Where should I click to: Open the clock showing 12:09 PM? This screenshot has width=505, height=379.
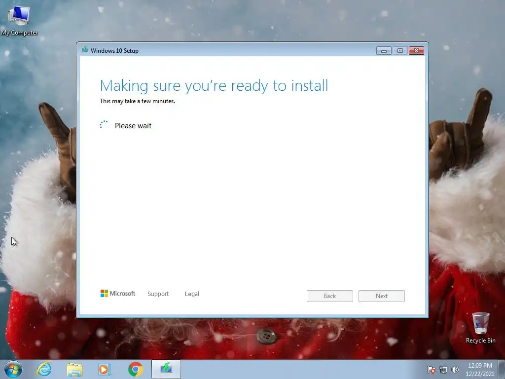point(480,369)
